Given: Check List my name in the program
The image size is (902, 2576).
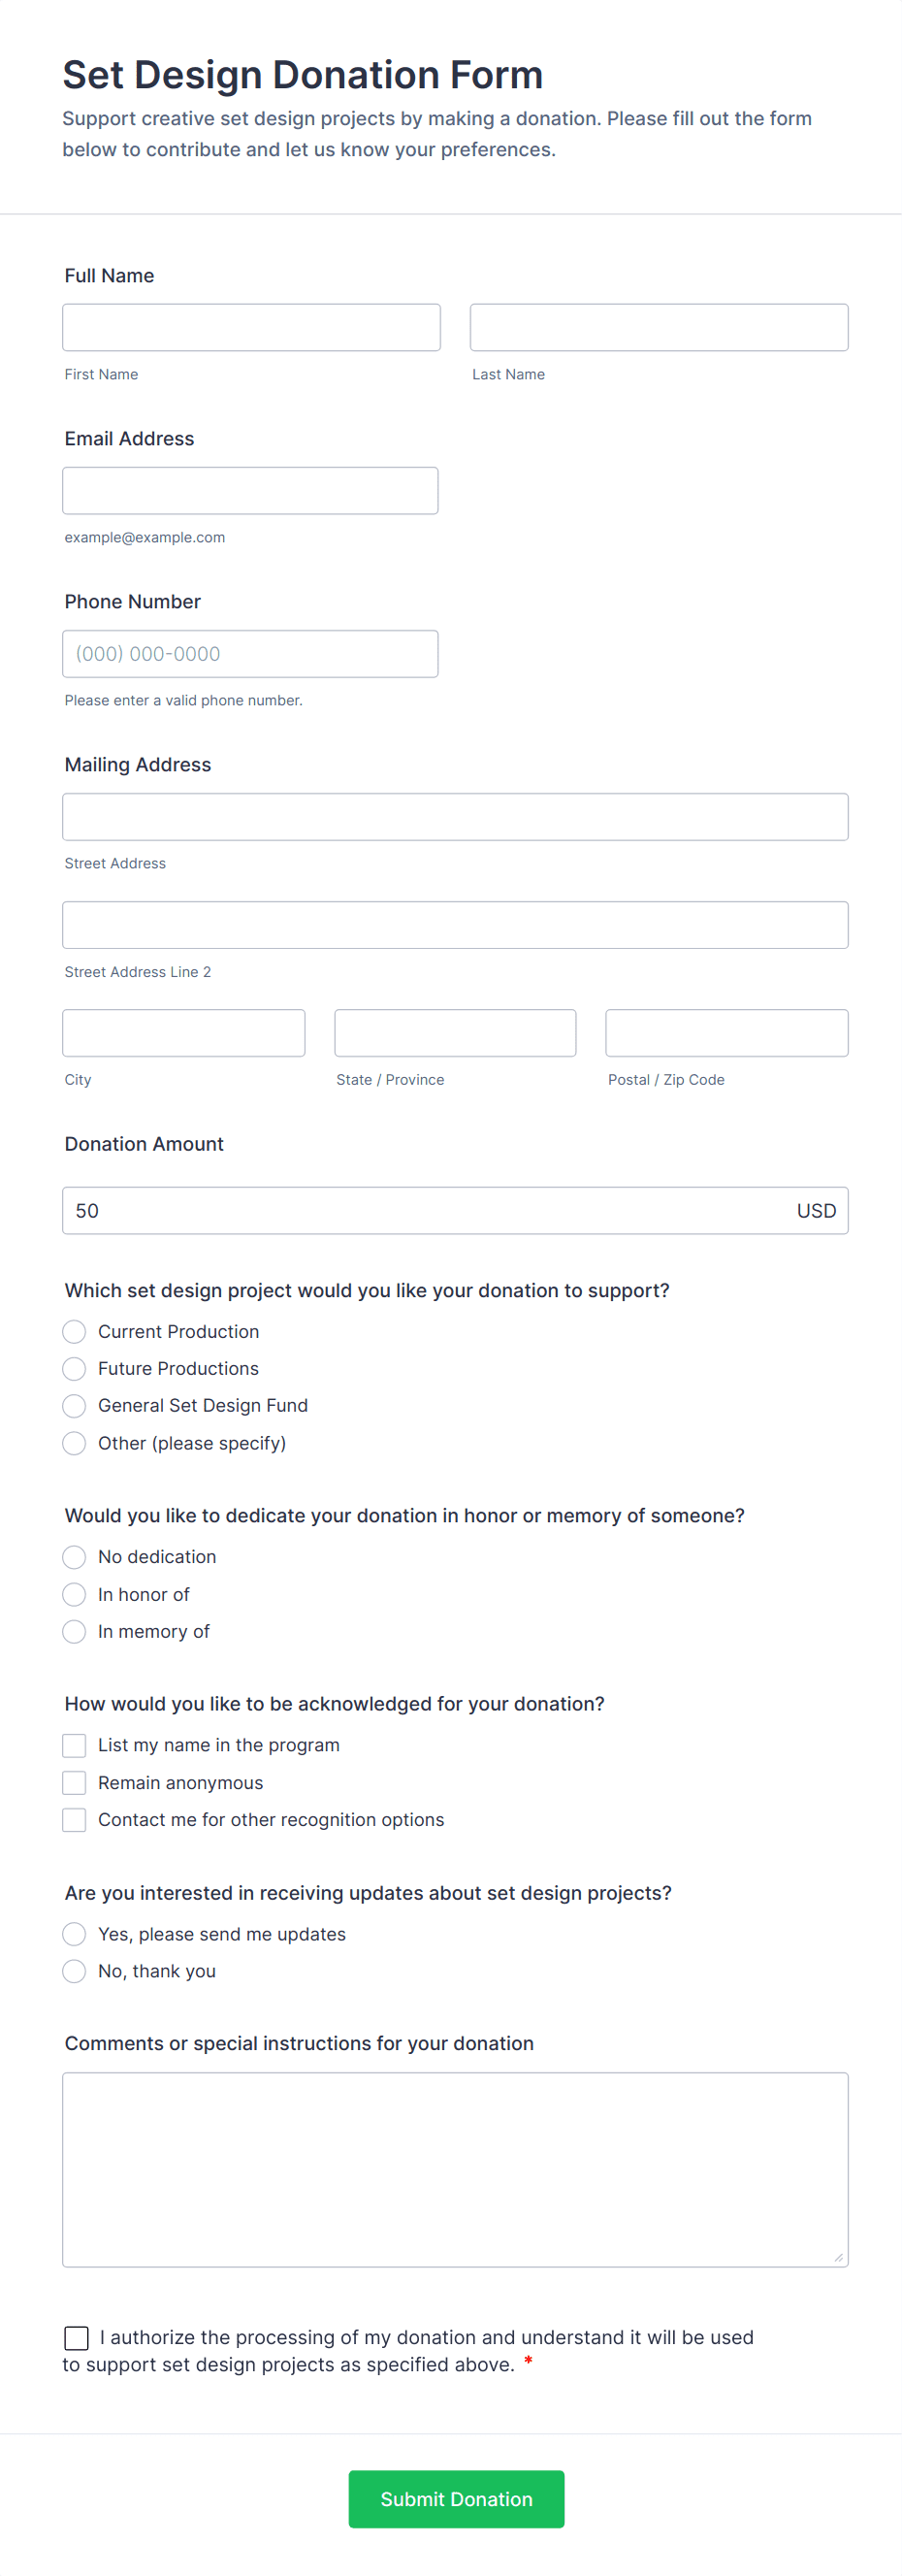Looking at the screenshot, I should [74, 1746].
